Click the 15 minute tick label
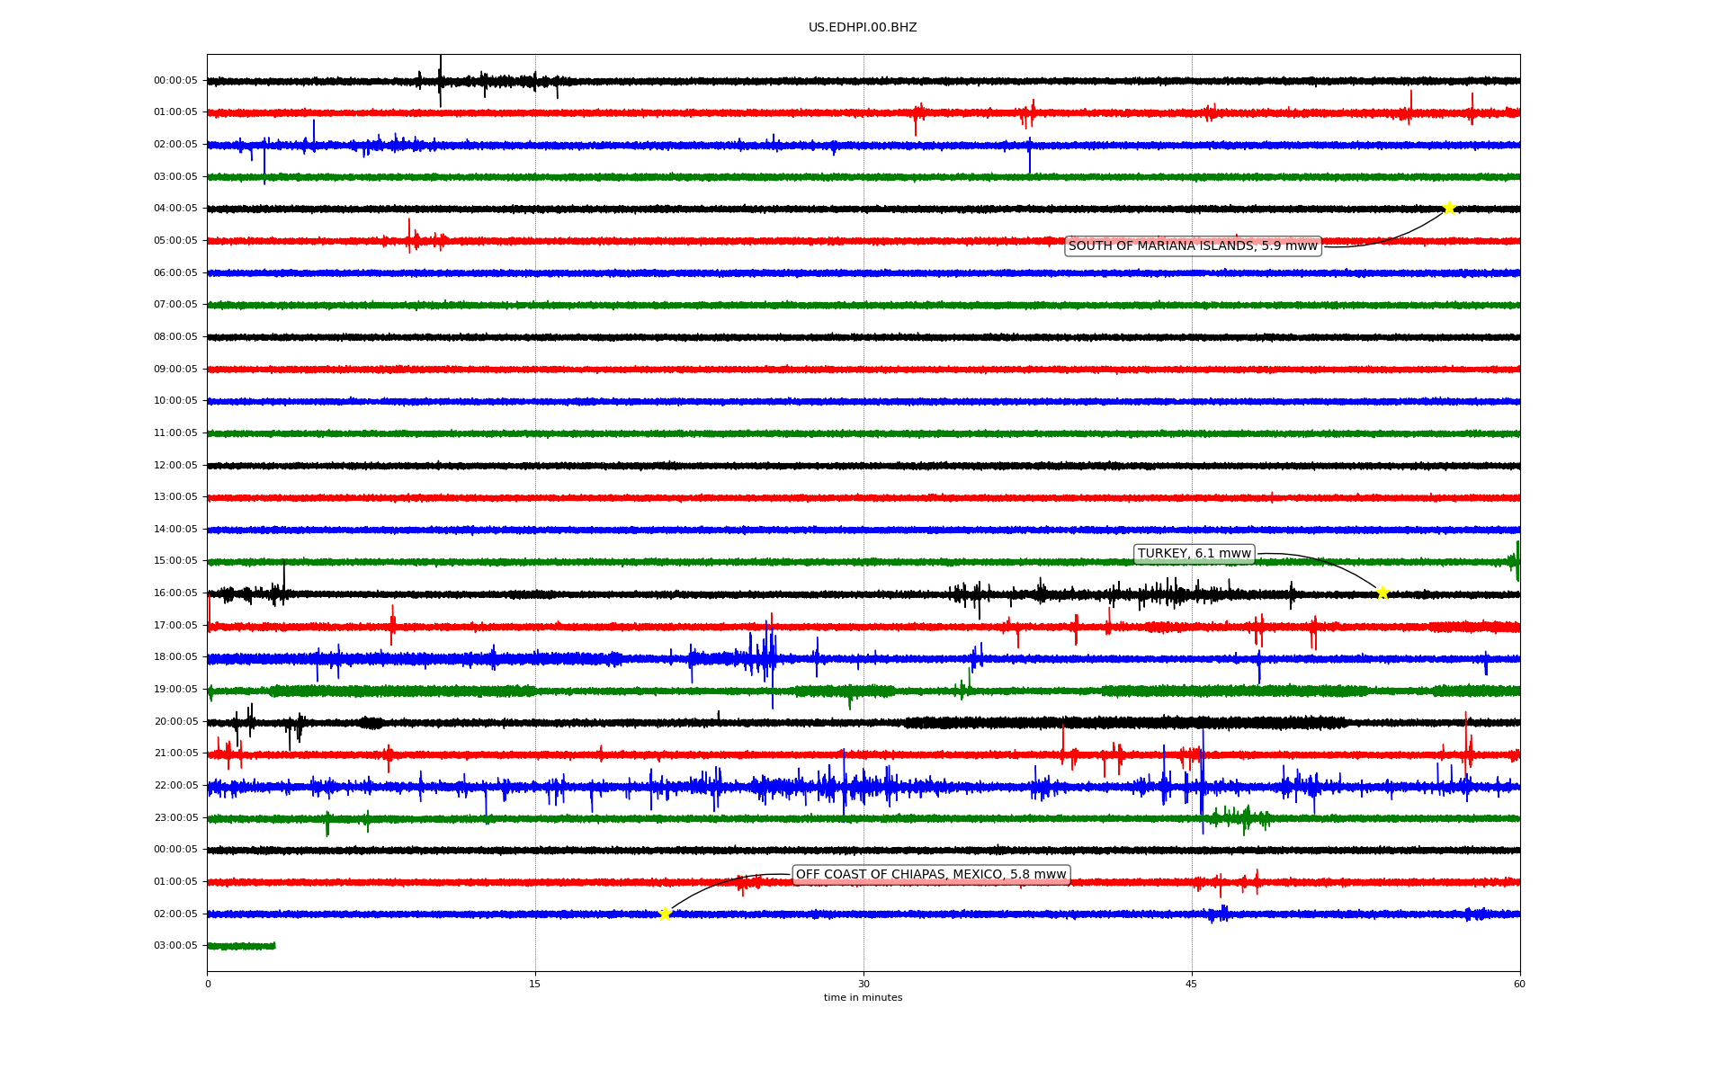1727x1079 pixels. [x=535, y=985]
